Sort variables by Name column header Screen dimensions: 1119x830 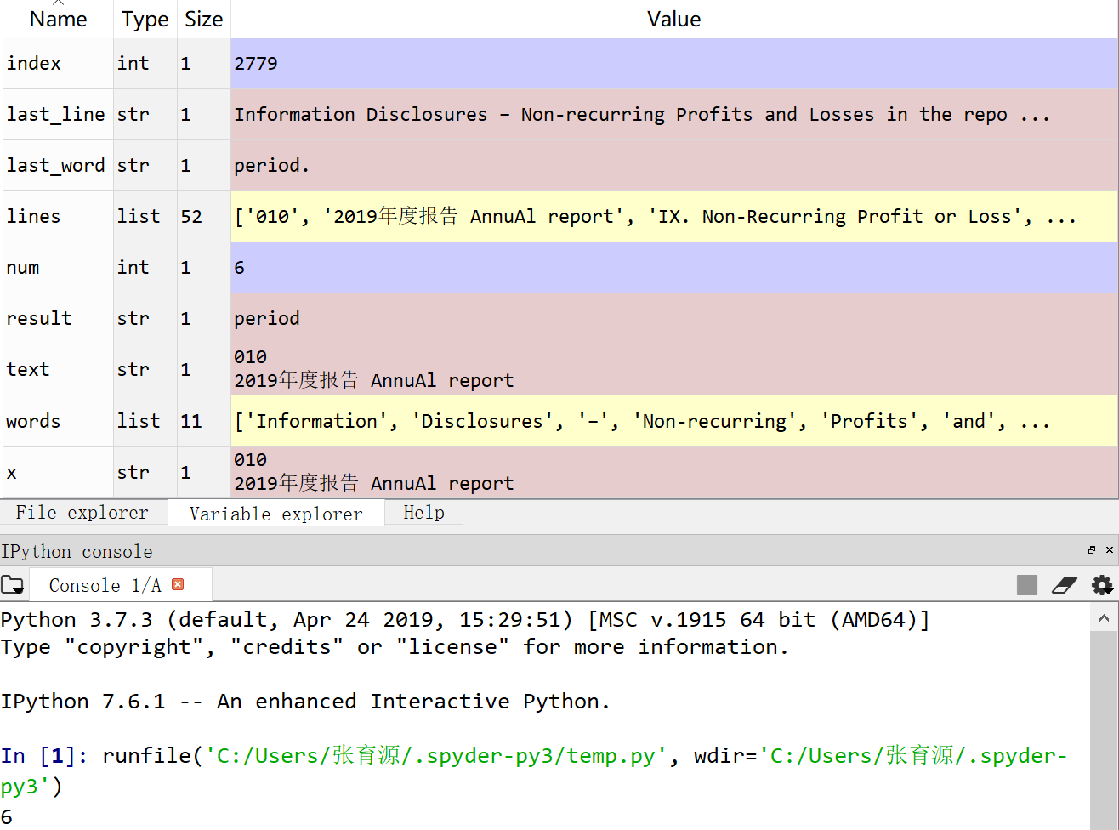click(x=58, y=20)
